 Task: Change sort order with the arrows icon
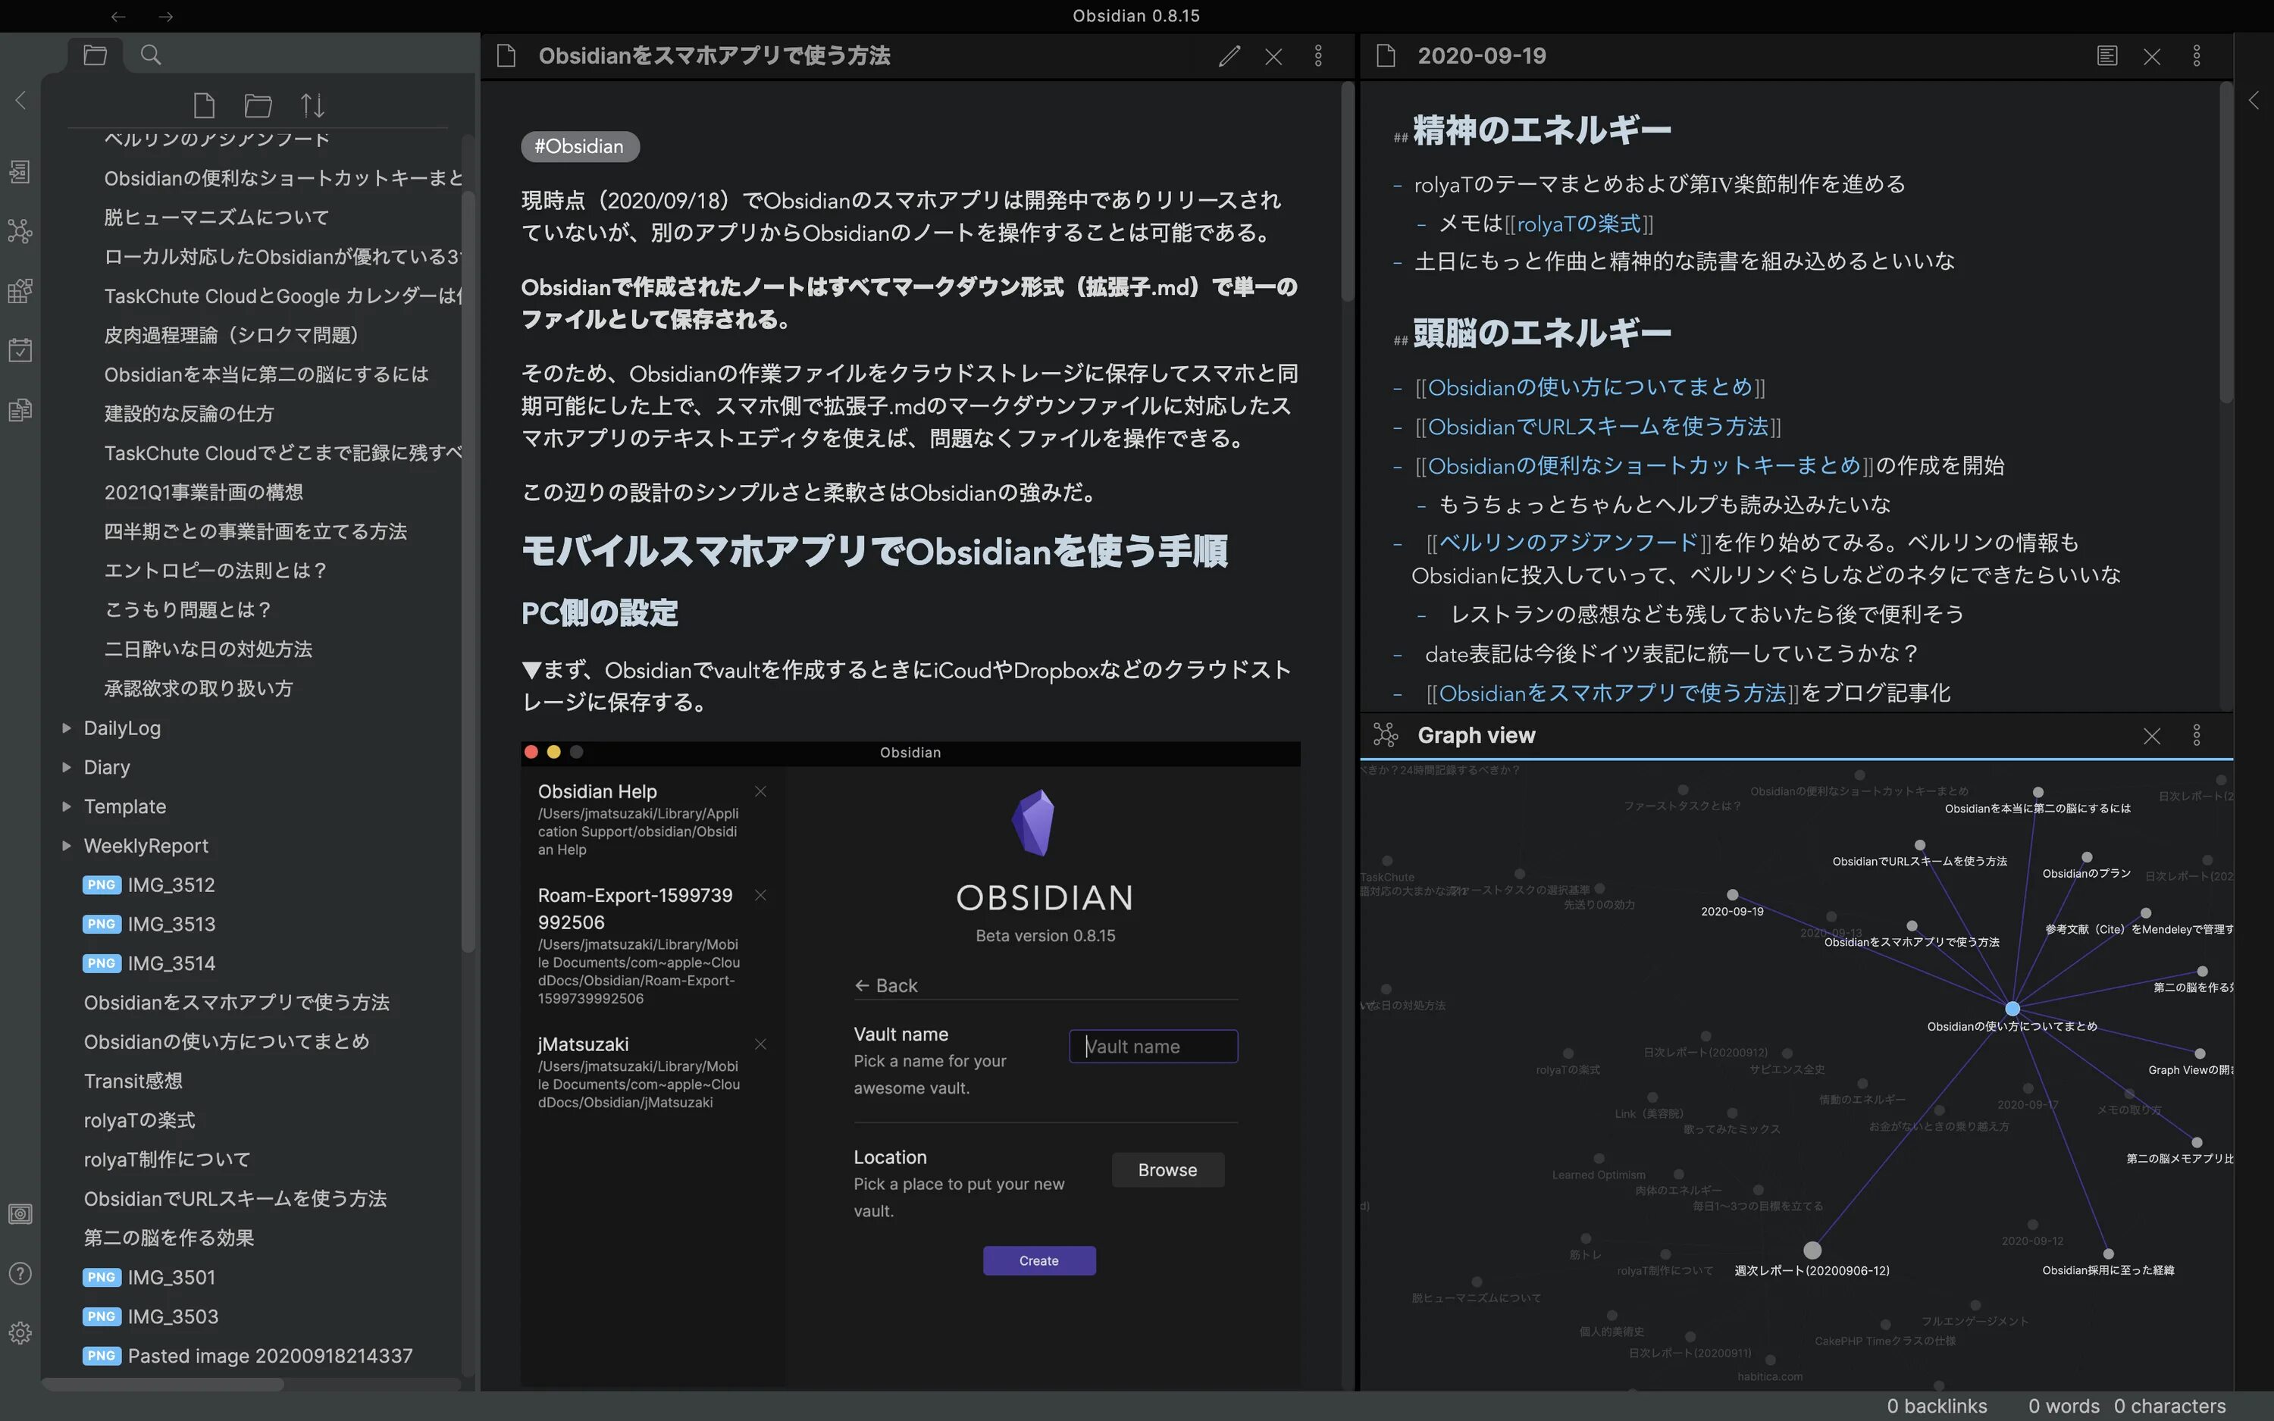[313, 105]
